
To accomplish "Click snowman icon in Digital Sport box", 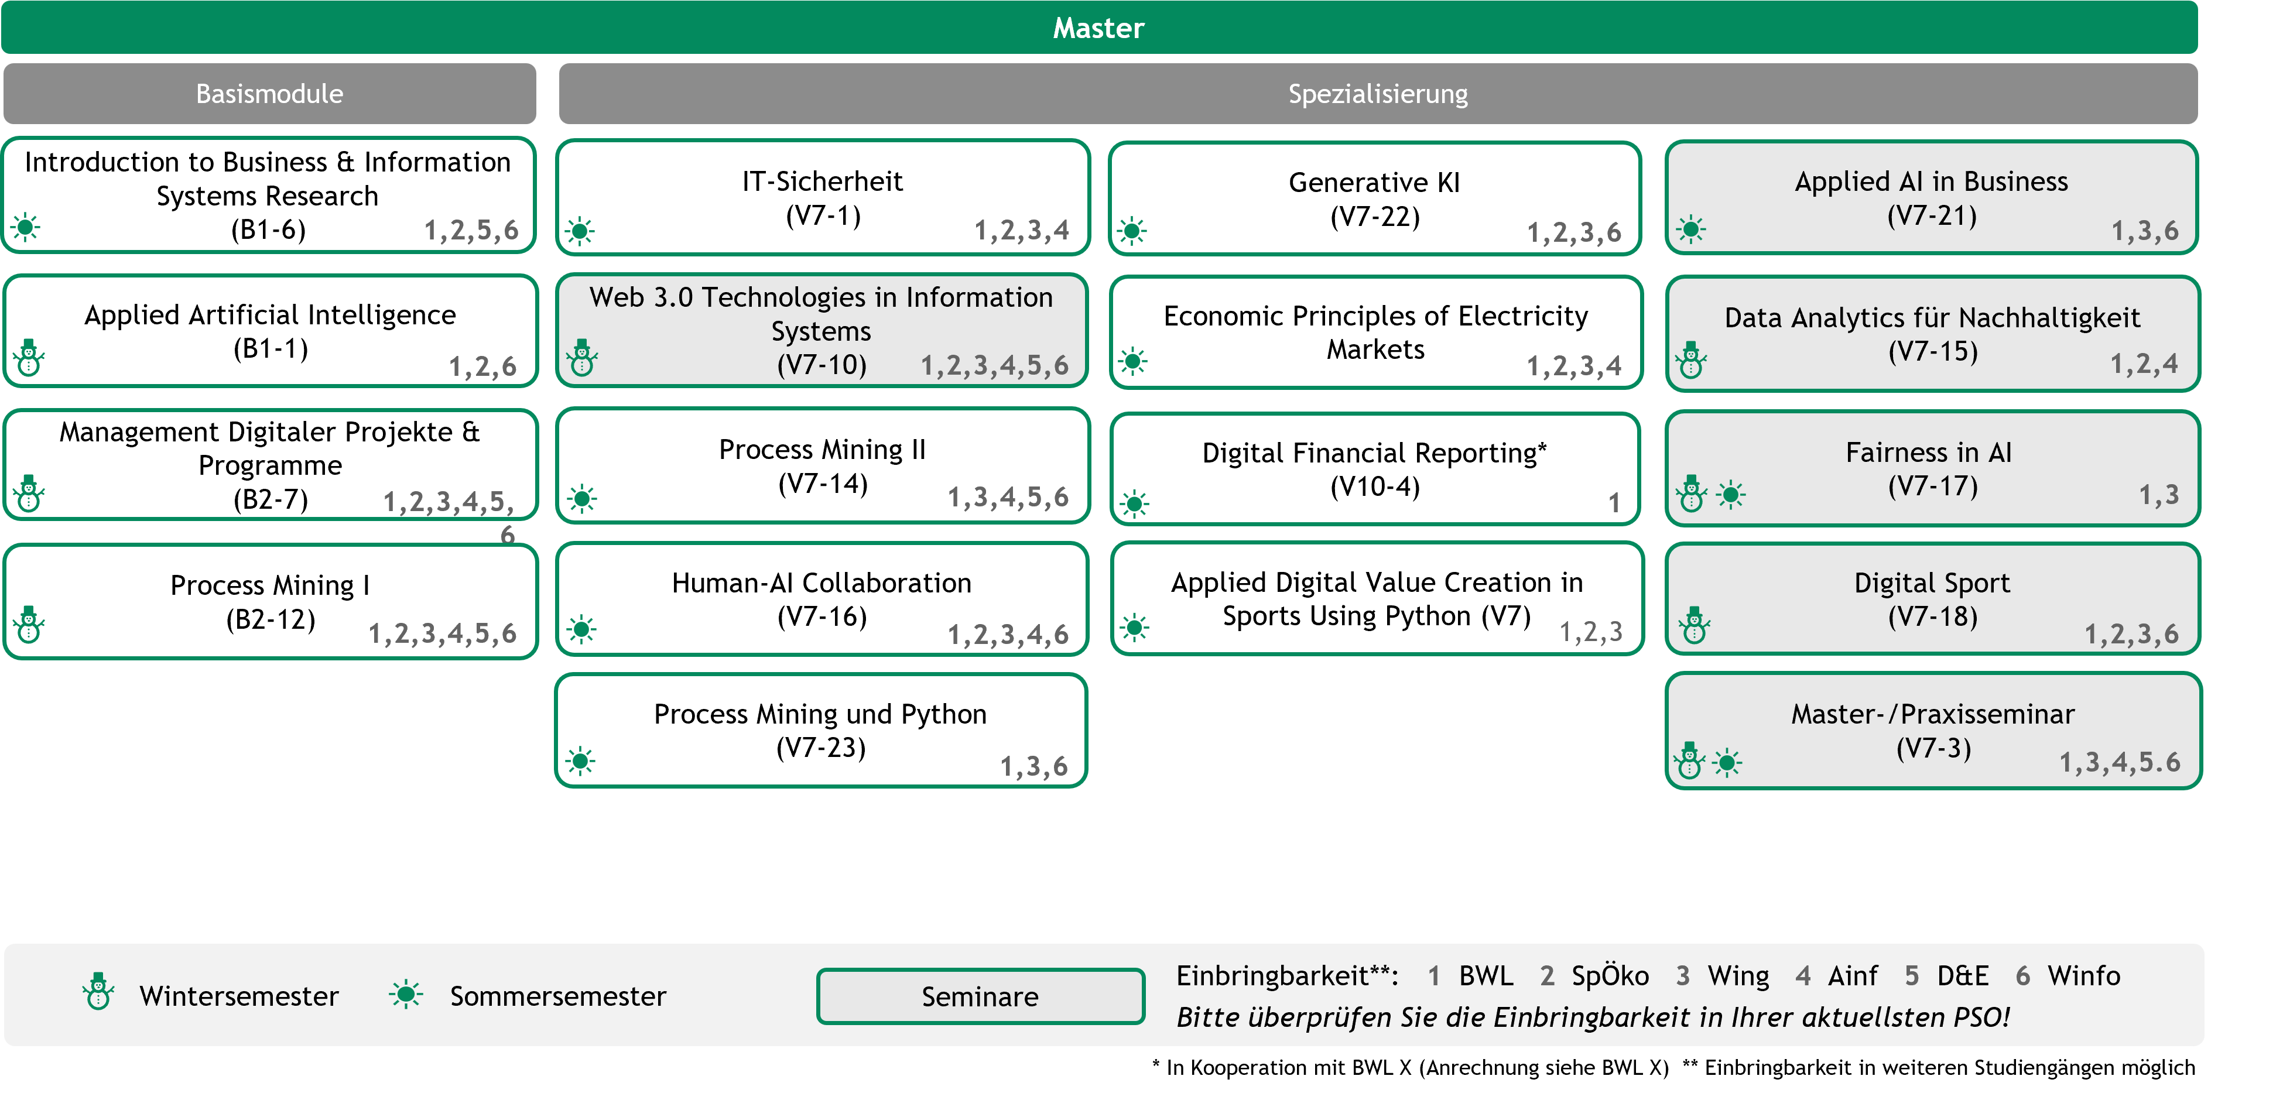I will pos(1693,626).
